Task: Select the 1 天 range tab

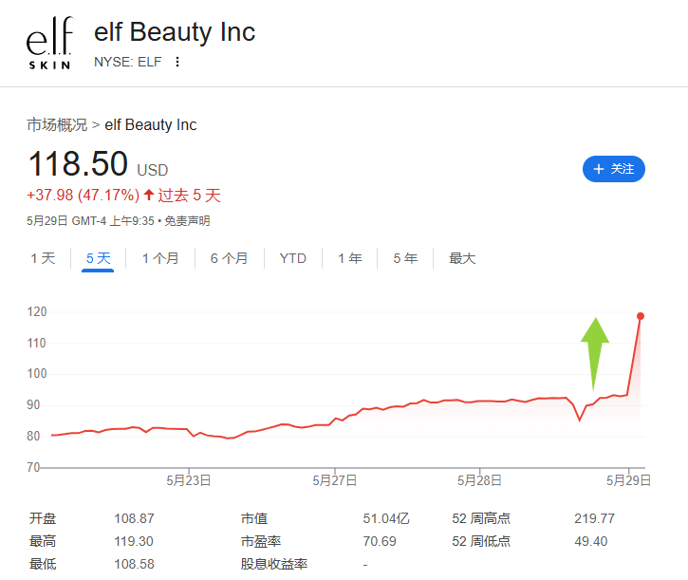Action: click(43, 258)
